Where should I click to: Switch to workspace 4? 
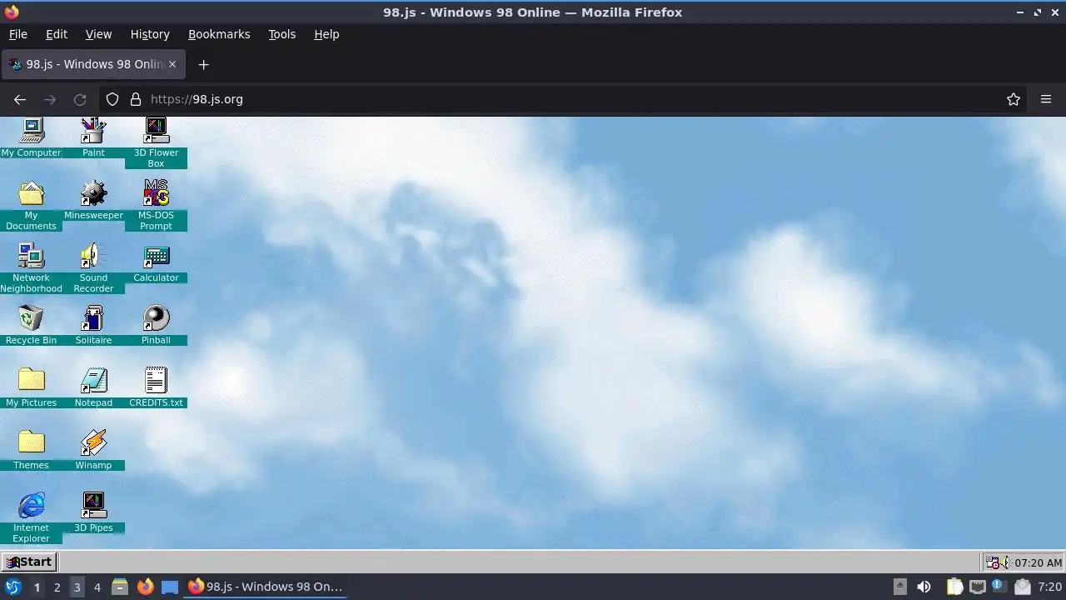click(97, 587)
